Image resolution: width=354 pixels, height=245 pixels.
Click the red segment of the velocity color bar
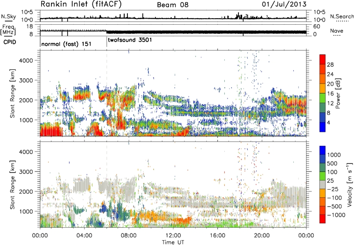(x=323, y=219)
